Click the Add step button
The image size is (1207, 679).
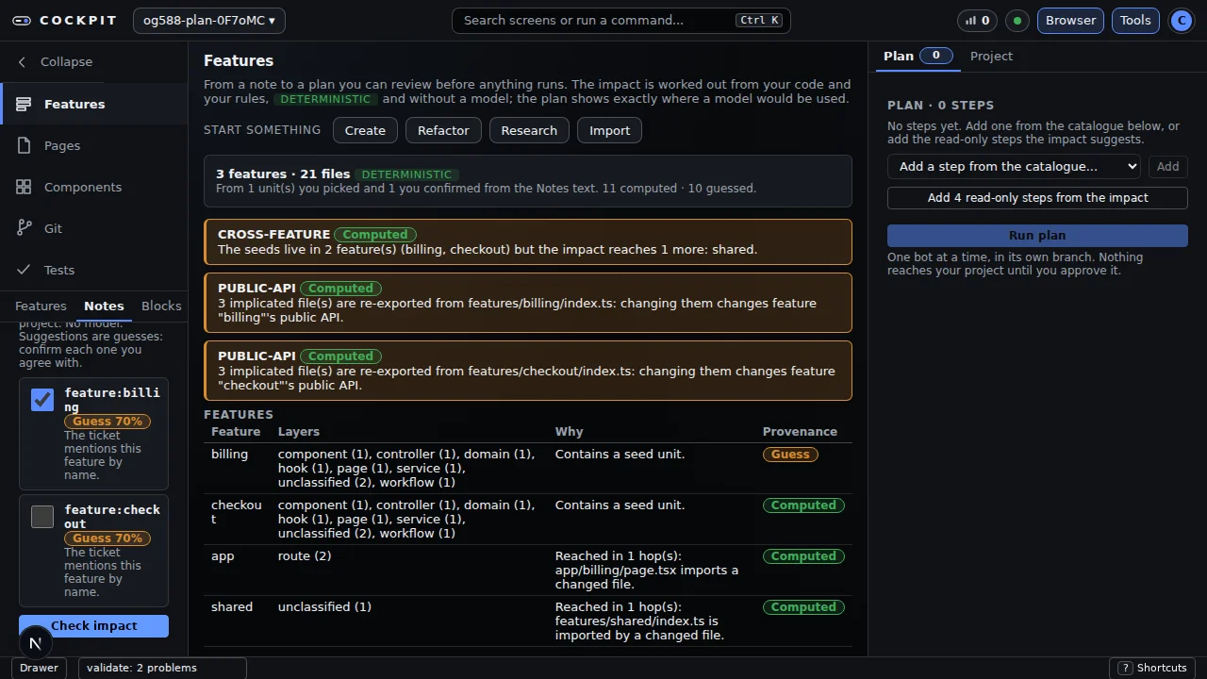click(1167, 166)
